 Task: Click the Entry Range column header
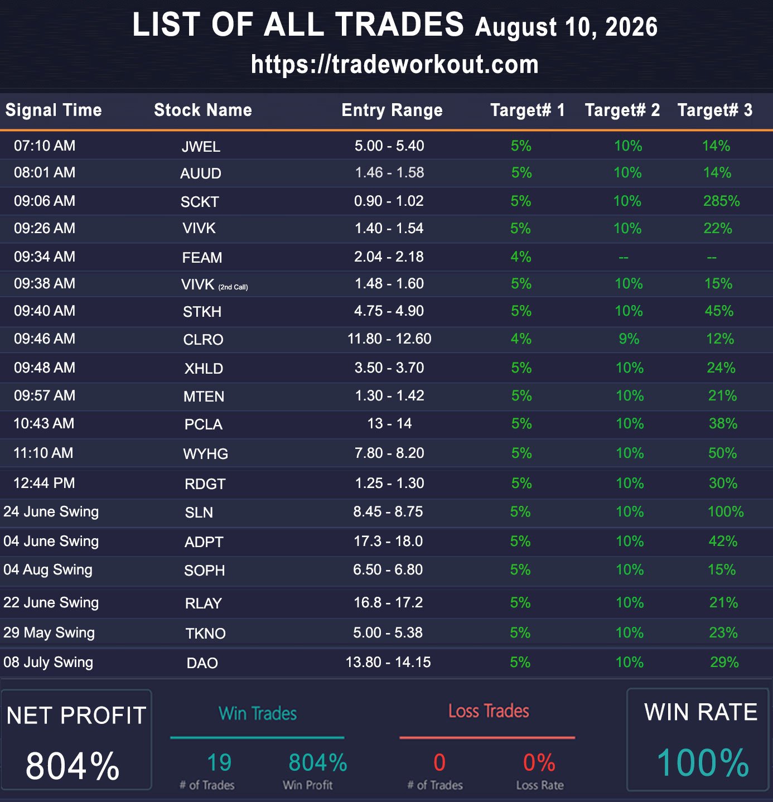click(x=392, y=110)
